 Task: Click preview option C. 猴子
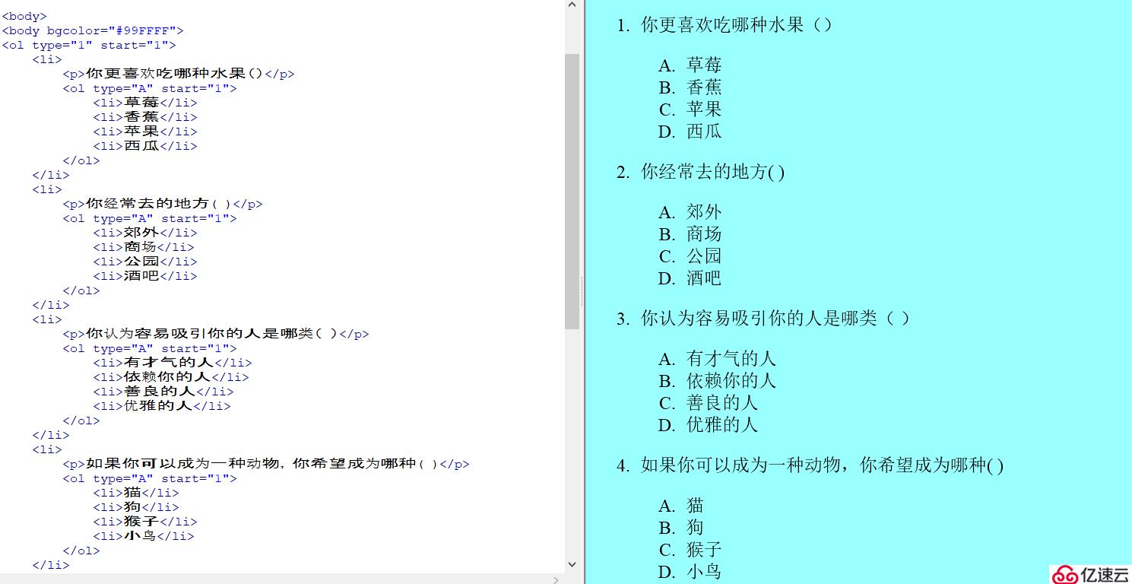[690, 550]
